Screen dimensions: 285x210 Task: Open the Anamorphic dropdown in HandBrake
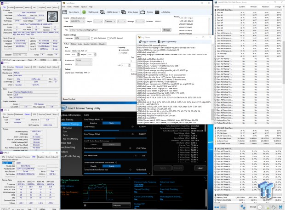pyautogui.click(x=84, y=60)
